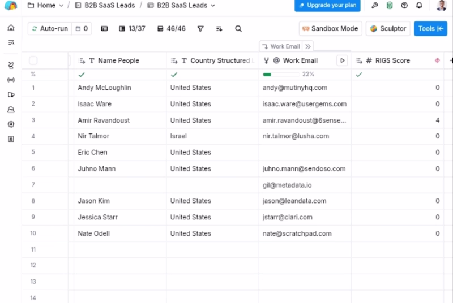Open the 46/46 rows count control
This screenshot has height=303, width=453.
(x=172, y=28)
